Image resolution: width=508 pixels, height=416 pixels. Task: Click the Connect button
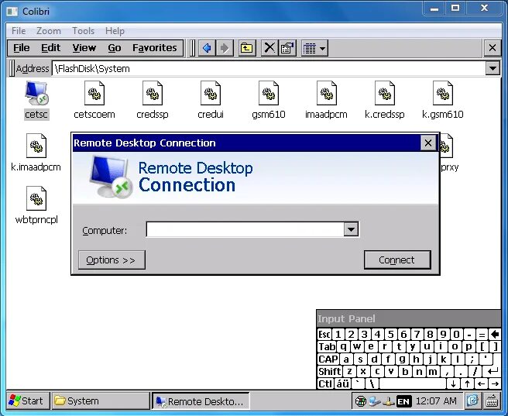397,260
